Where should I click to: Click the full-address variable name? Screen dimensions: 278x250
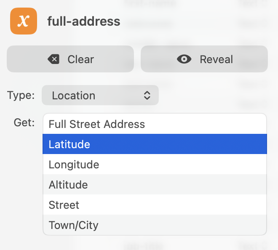(83, 21)
